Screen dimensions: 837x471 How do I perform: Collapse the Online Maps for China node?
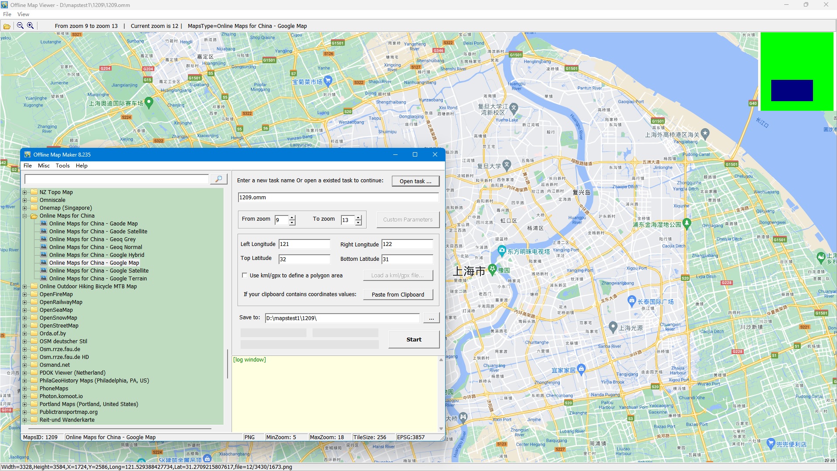coord(25,216)
